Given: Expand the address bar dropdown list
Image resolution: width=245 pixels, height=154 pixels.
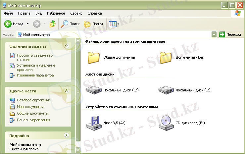Looking at the screenshot, I should [214, 34].
